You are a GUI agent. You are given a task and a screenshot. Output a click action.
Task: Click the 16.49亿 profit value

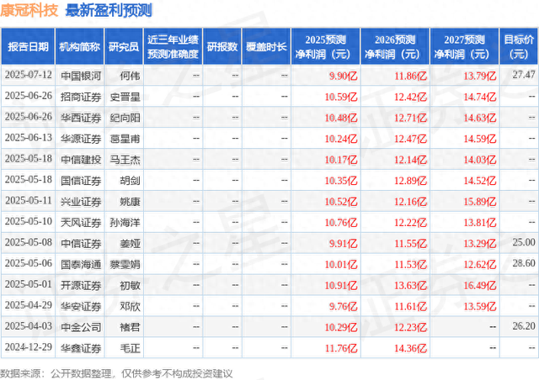pos(480,286)
